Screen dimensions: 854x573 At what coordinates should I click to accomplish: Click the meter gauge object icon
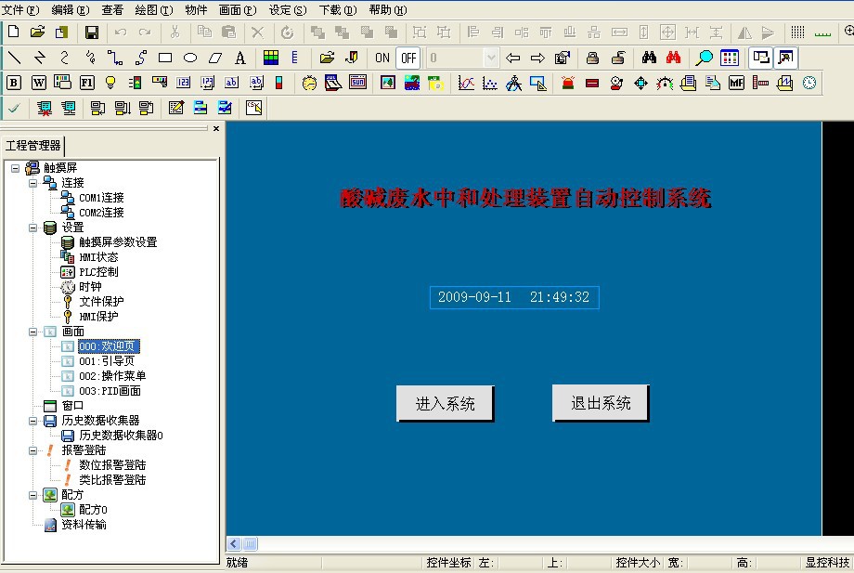(x=665, y=83)
